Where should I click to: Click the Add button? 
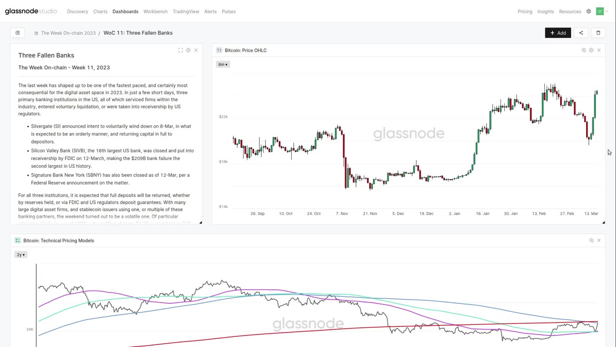(x=558, y=33)
